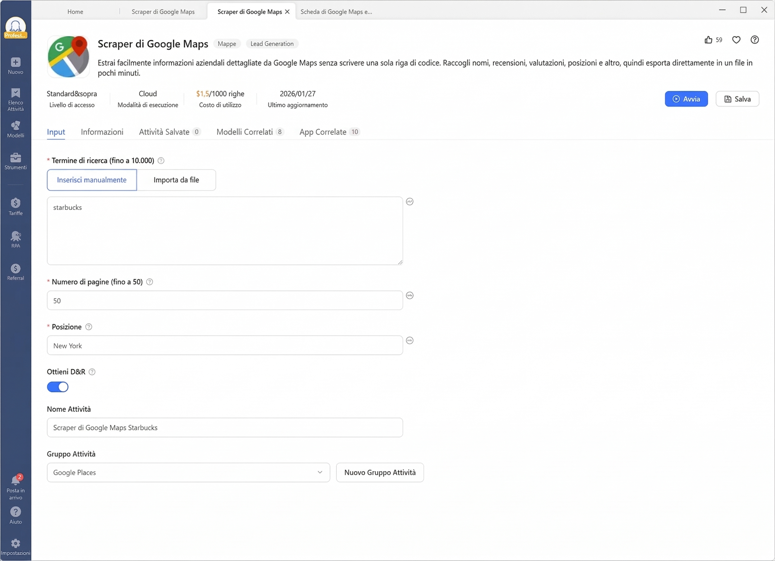Click the round icon beside search term textarea
The width and height of the screenshot is (775, 561).
click(410, 202)
